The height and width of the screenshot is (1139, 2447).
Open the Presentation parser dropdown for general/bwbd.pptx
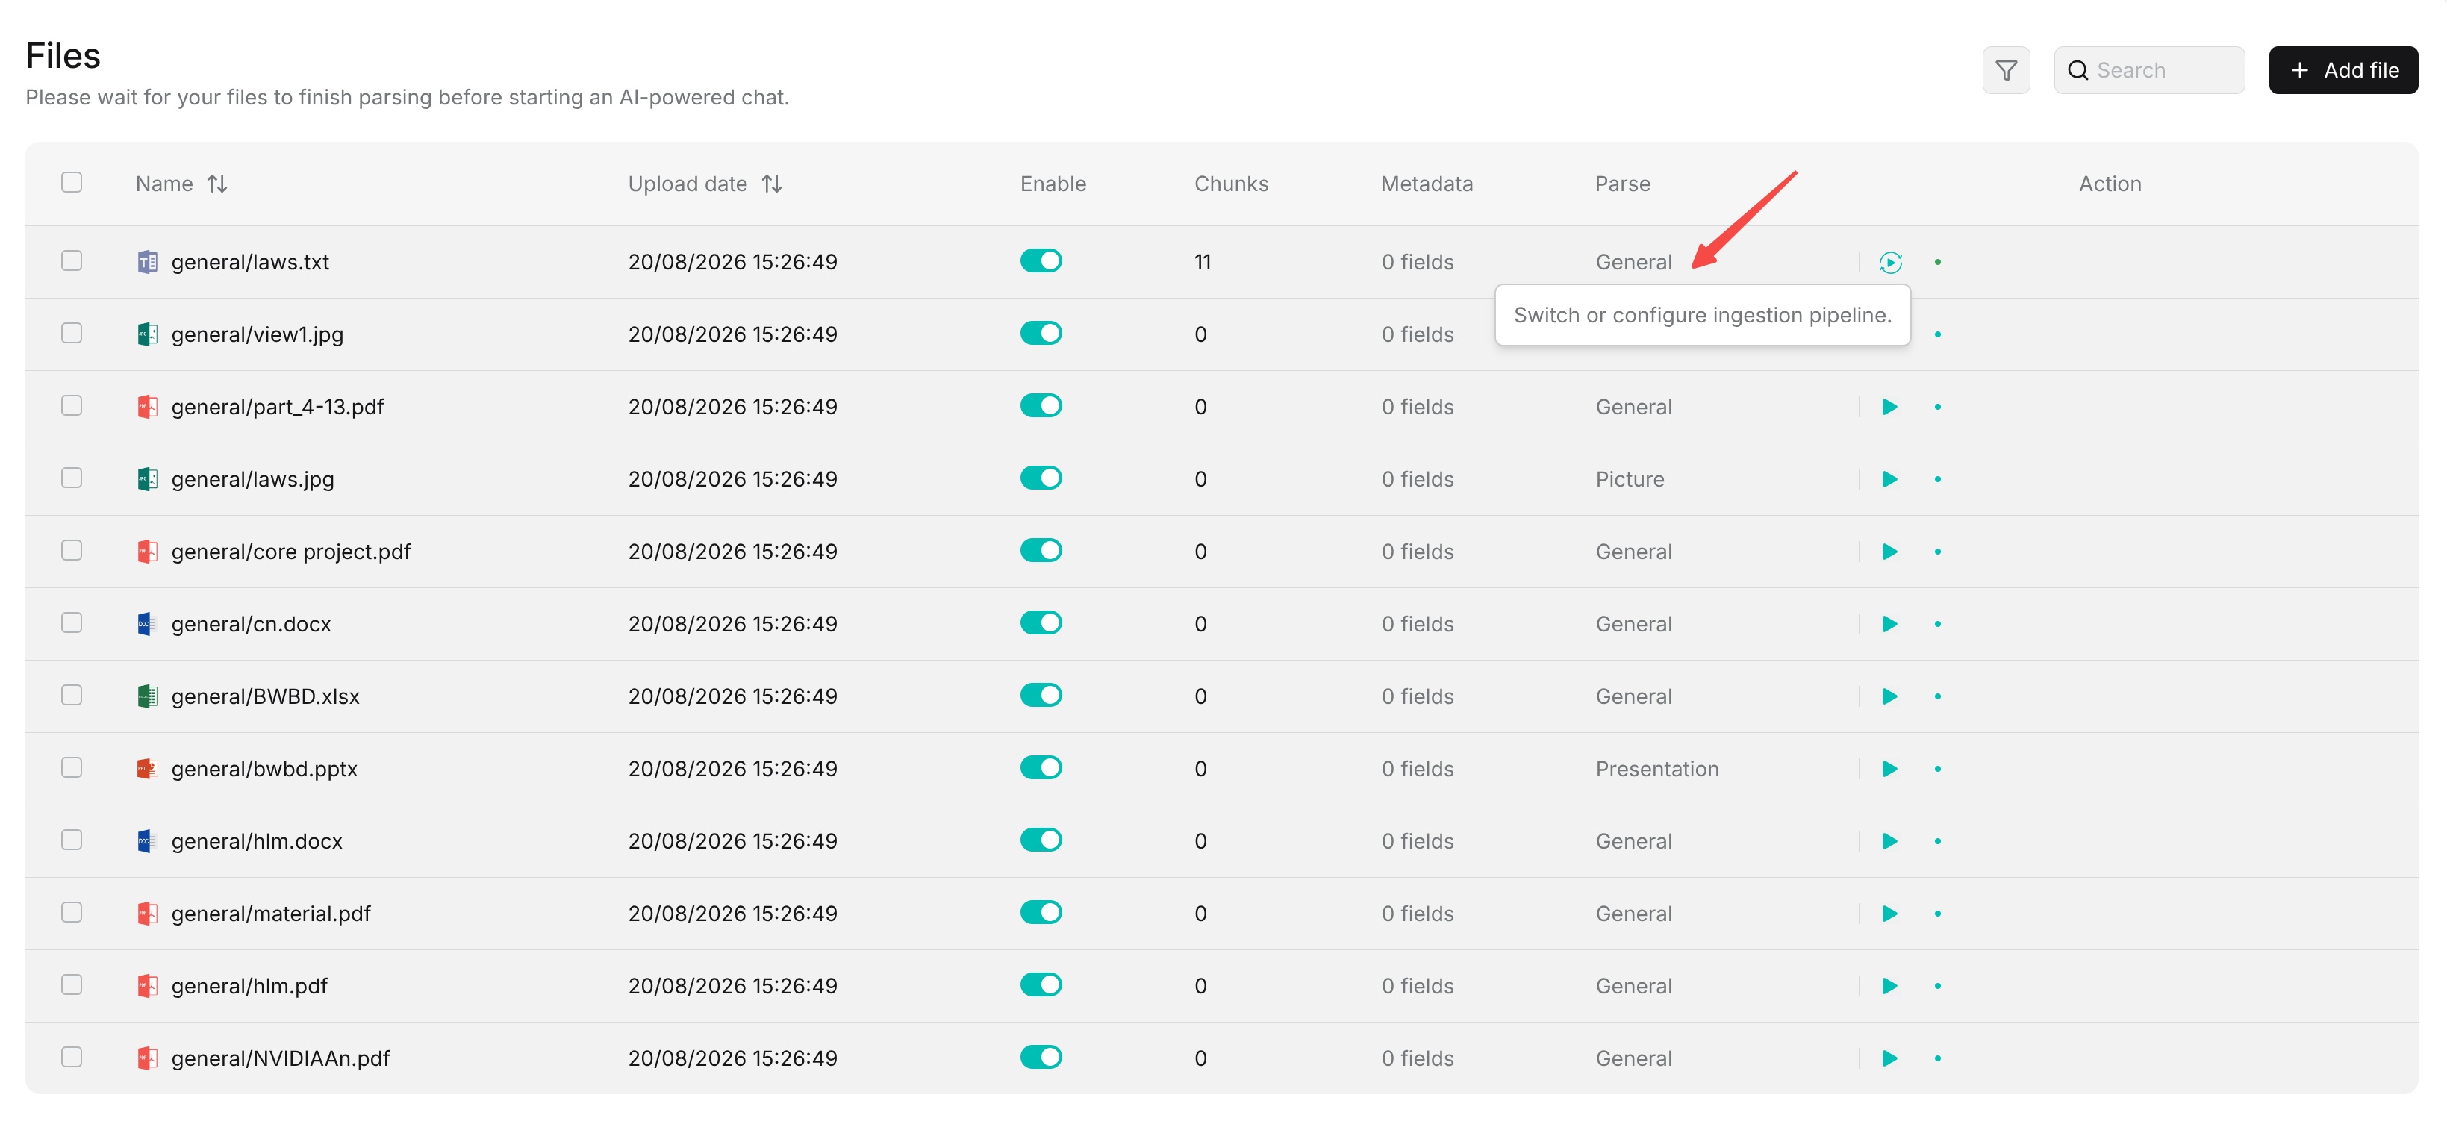[x=1656, y=769]
